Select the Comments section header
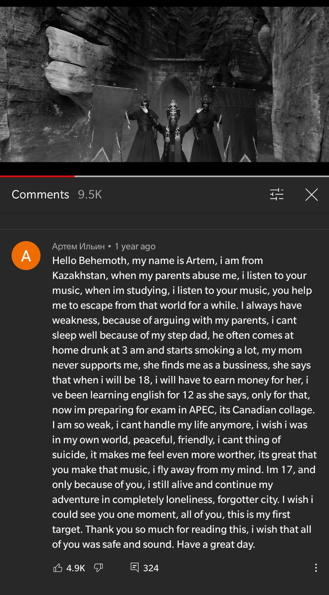 40,194
